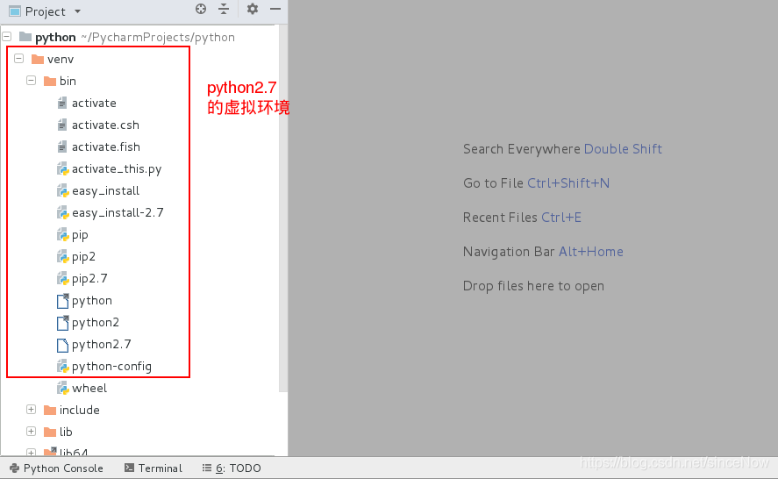Click the wheel file icon
The image size is (778, 479).
coord(62,388)
